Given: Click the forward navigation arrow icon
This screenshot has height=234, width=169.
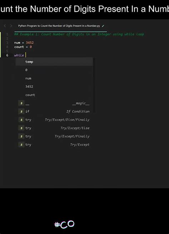Looking at the screenshot, I should pos(11,26).
